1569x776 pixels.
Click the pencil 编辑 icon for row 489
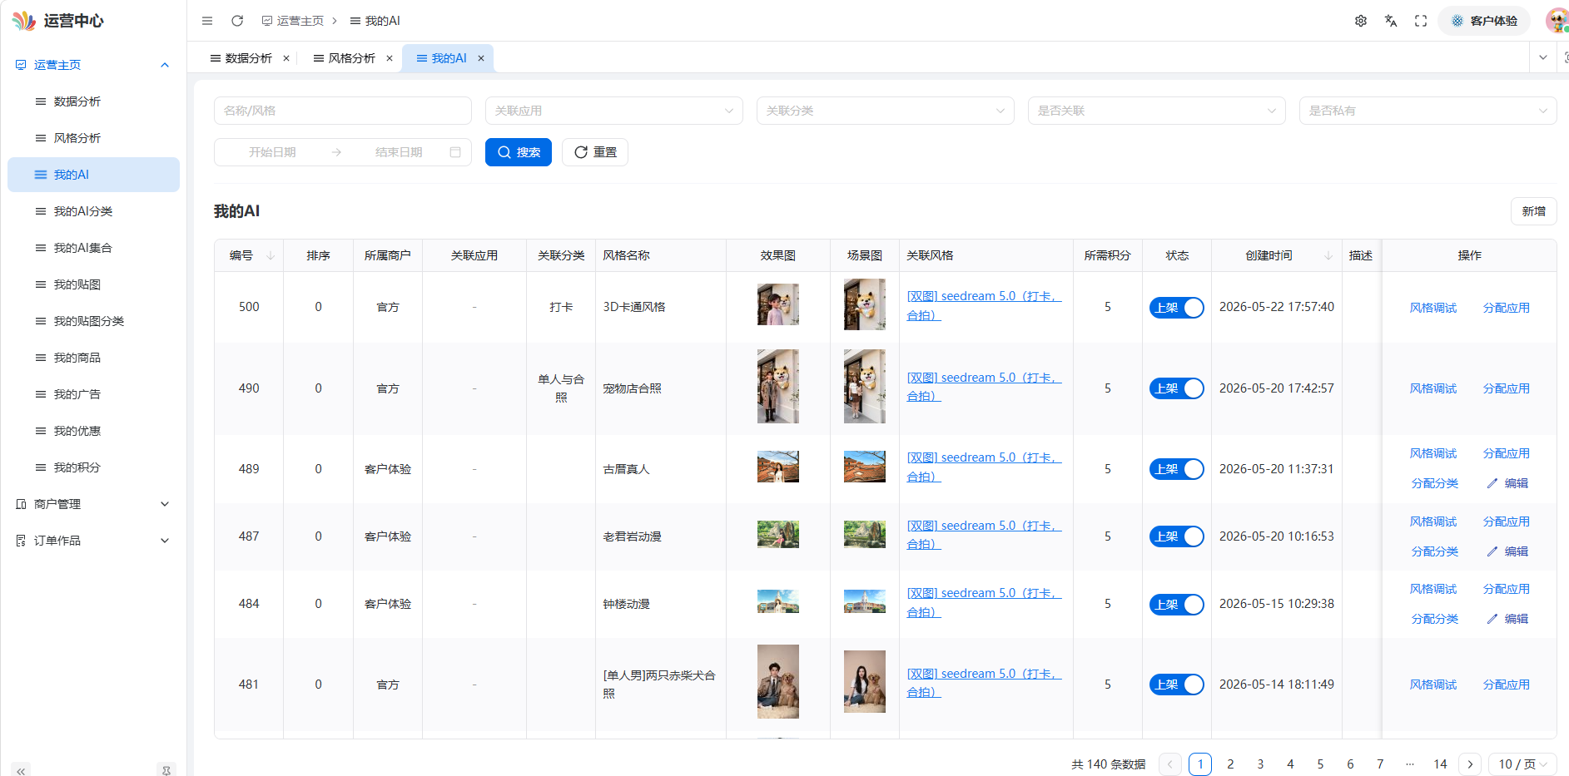(x=1492, y=483)
